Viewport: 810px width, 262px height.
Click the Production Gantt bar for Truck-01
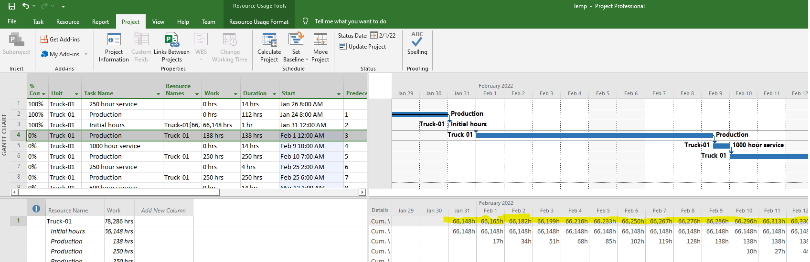(594, 135)
